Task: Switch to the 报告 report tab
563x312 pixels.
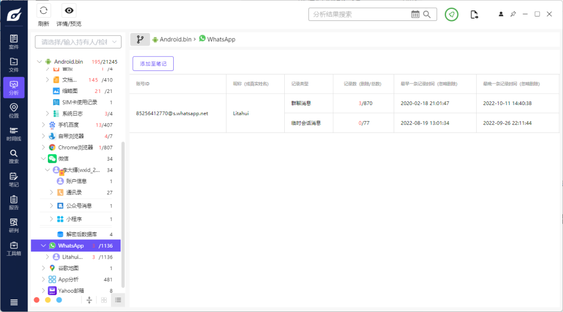Action: tap(14, 202)
